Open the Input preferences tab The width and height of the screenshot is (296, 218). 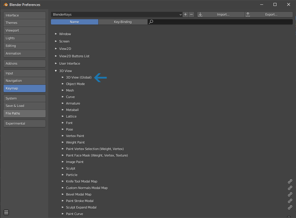(x=25, y=73)
